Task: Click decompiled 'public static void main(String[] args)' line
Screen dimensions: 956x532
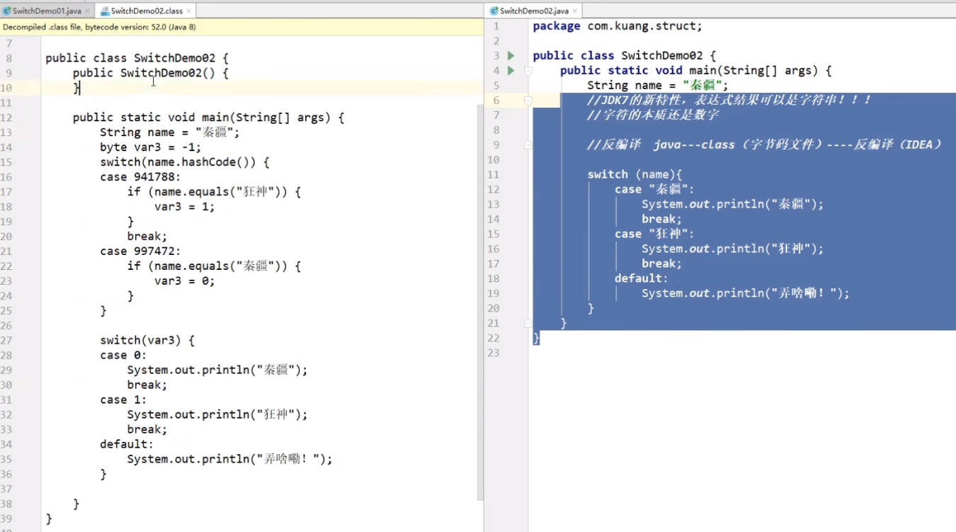Action: coord(208,118)
